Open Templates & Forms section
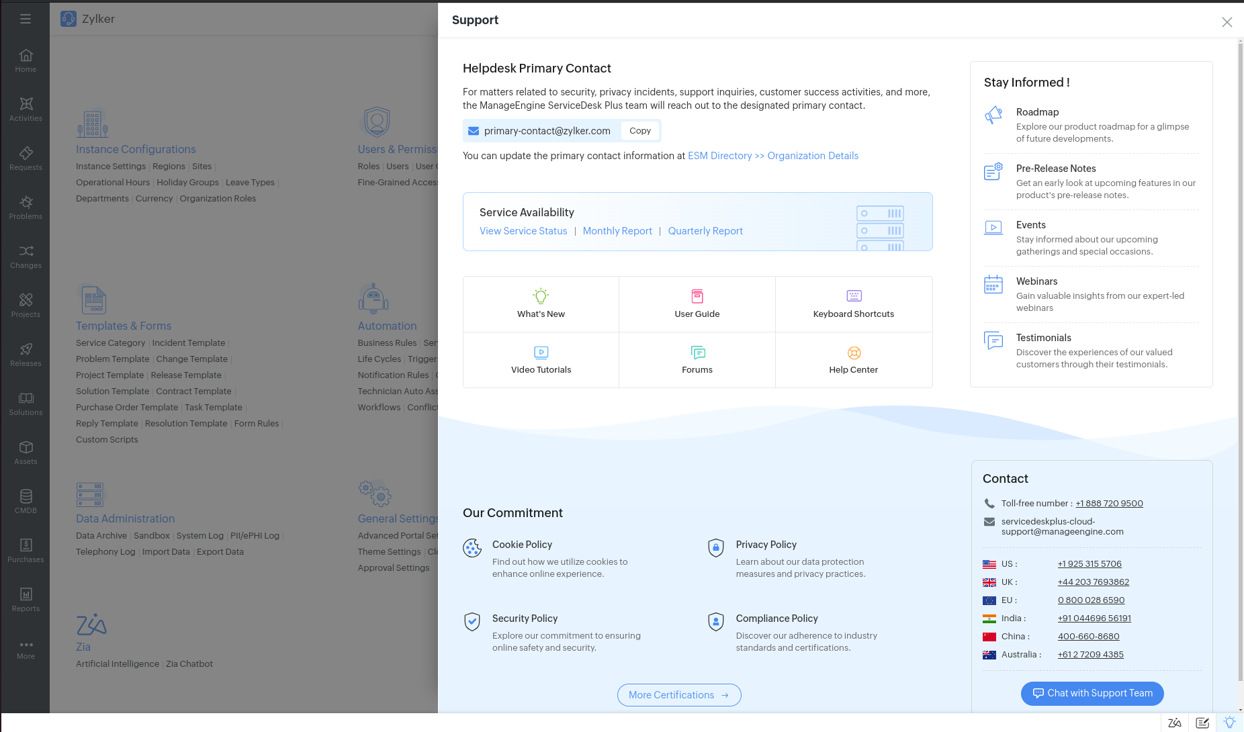Viewport: 1244px width, 732px height. tap(124, 326)
